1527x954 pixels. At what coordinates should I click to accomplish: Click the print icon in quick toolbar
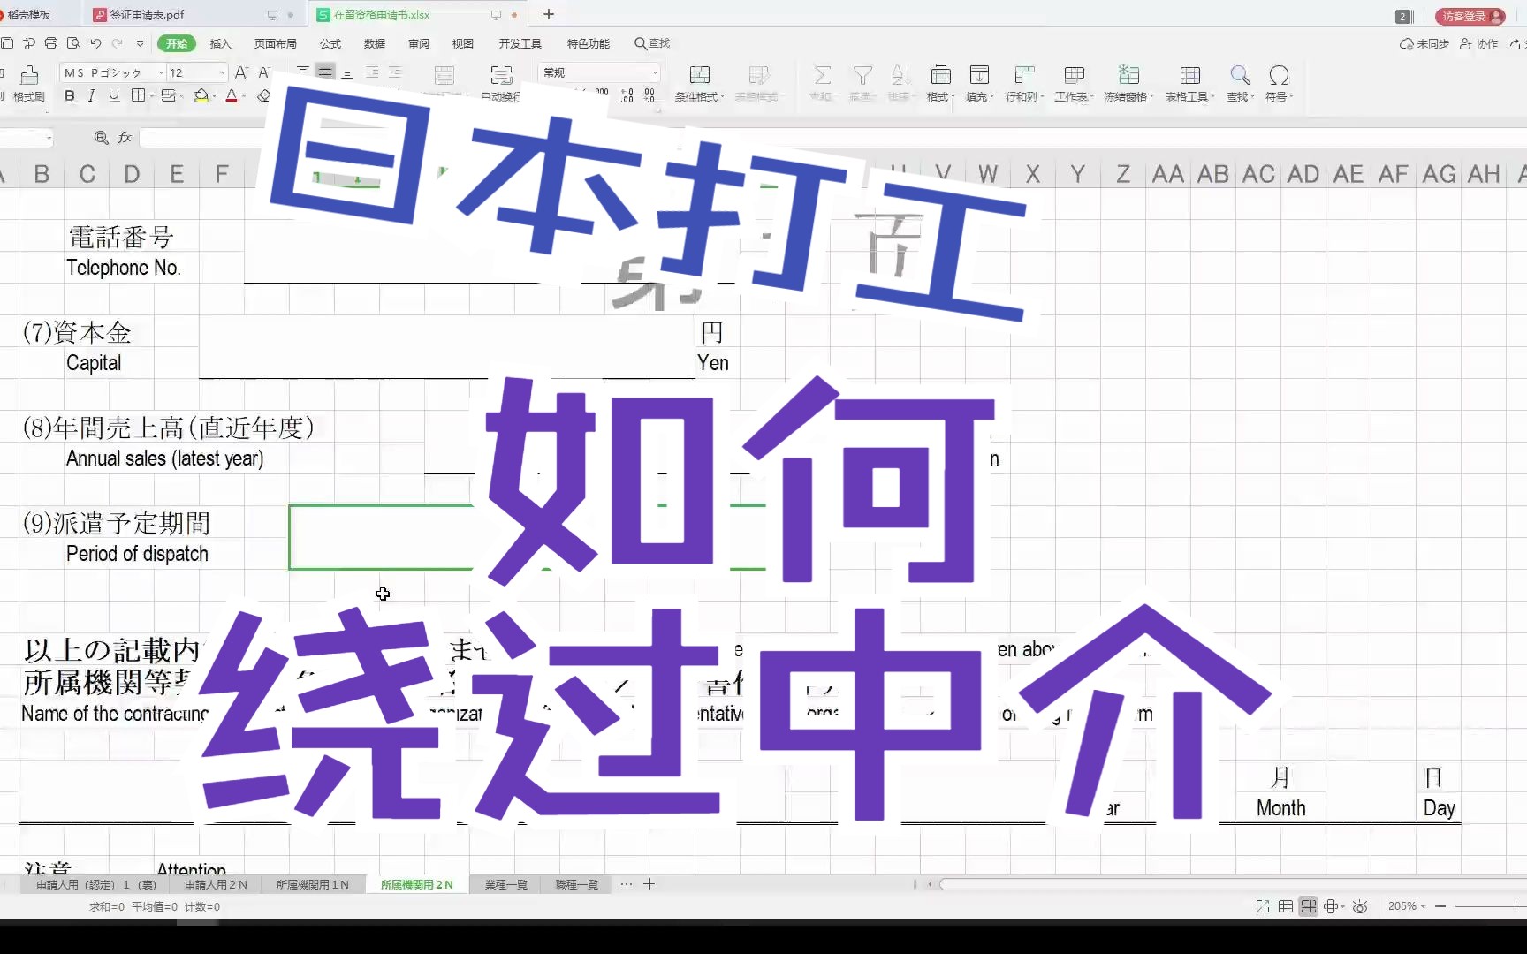tap(51, 43)
